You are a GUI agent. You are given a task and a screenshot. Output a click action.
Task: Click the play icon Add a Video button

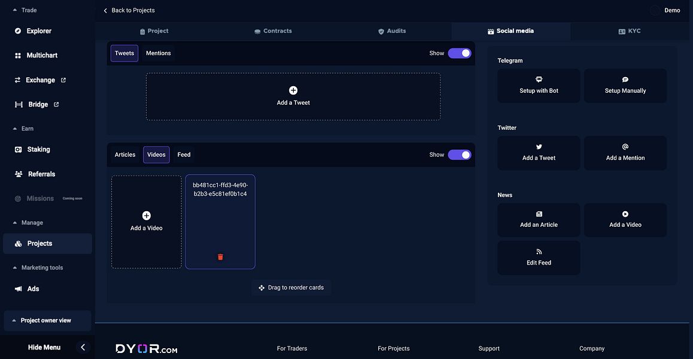tap(625, 220)
